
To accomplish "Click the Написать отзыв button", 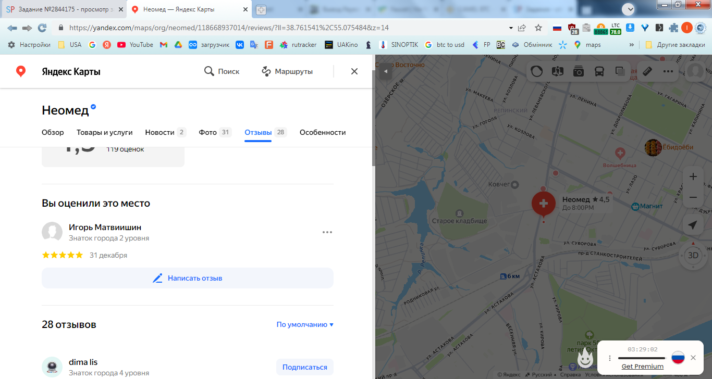I will click(188, 278).
